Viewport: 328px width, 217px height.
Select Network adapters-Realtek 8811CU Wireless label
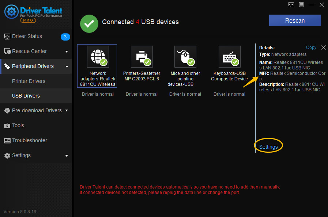tap(98, 79)
